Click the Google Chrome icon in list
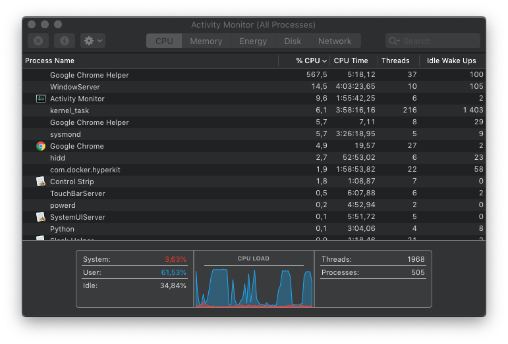This screenshot has height=344, width=508. (x=41, y=146)
